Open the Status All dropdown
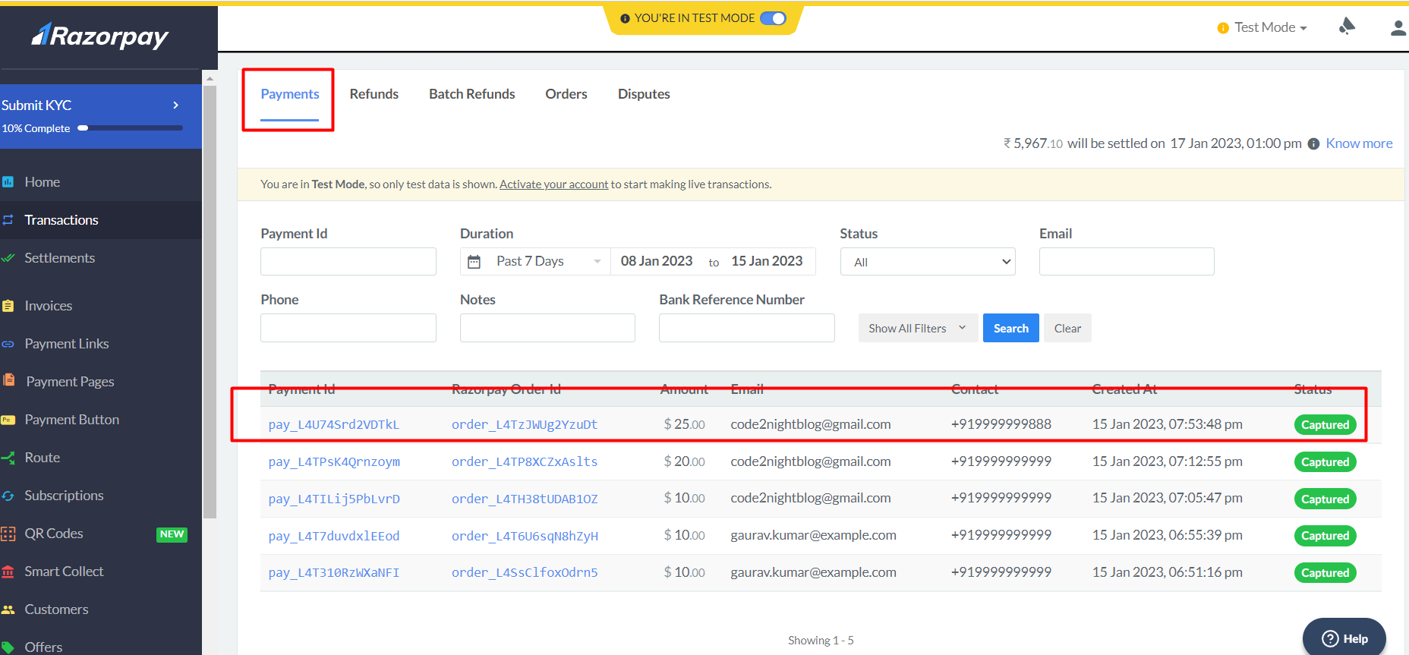This screenshot has height=655, width=1409. point(928,262)
